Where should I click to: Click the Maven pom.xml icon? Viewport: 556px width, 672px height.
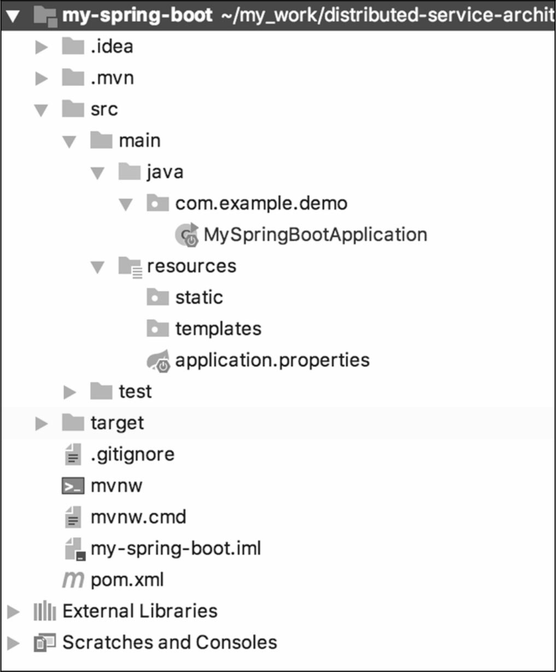73,580
